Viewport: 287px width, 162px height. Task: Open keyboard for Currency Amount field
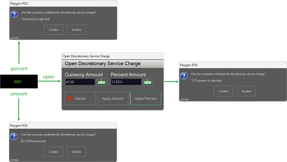pyautogui.click(x=102, y=82)
